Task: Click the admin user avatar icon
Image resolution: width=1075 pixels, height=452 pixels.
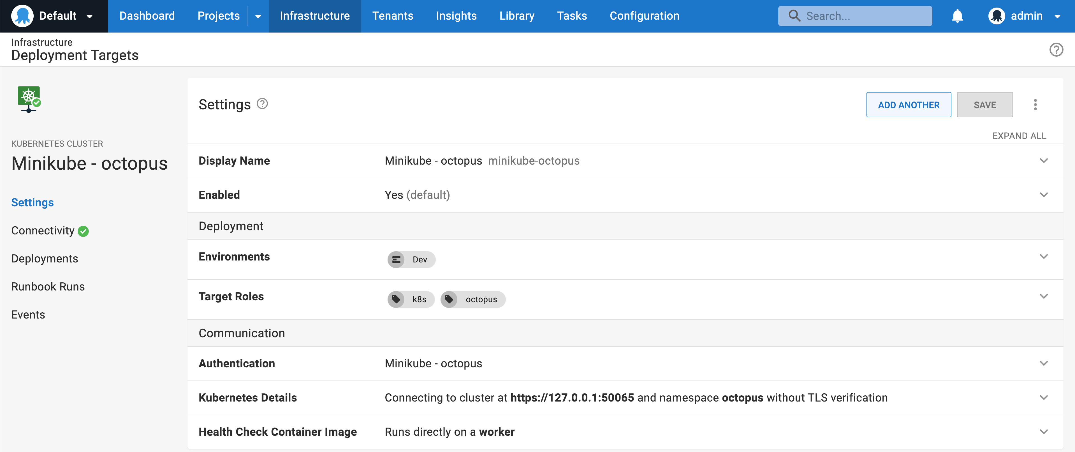Action: tap(997, 16)
